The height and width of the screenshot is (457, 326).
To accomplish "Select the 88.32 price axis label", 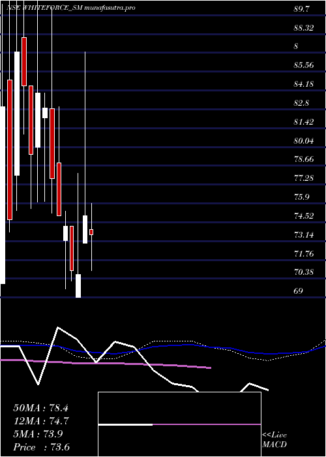I will coord(304,28).
